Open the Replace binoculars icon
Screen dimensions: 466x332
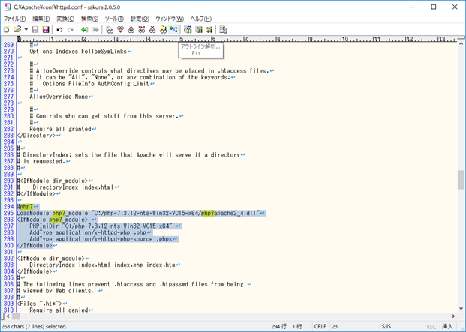142,30
